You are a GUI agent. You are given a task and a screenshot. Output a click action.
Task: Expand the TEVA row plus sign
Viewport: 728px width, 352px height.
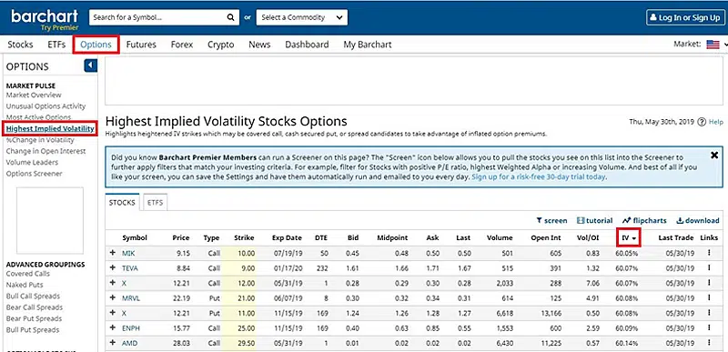point(112,268)
